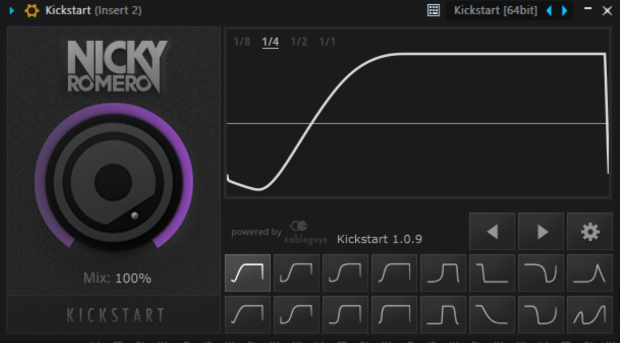Switch timing to 1/2 note

pos(299,42)
